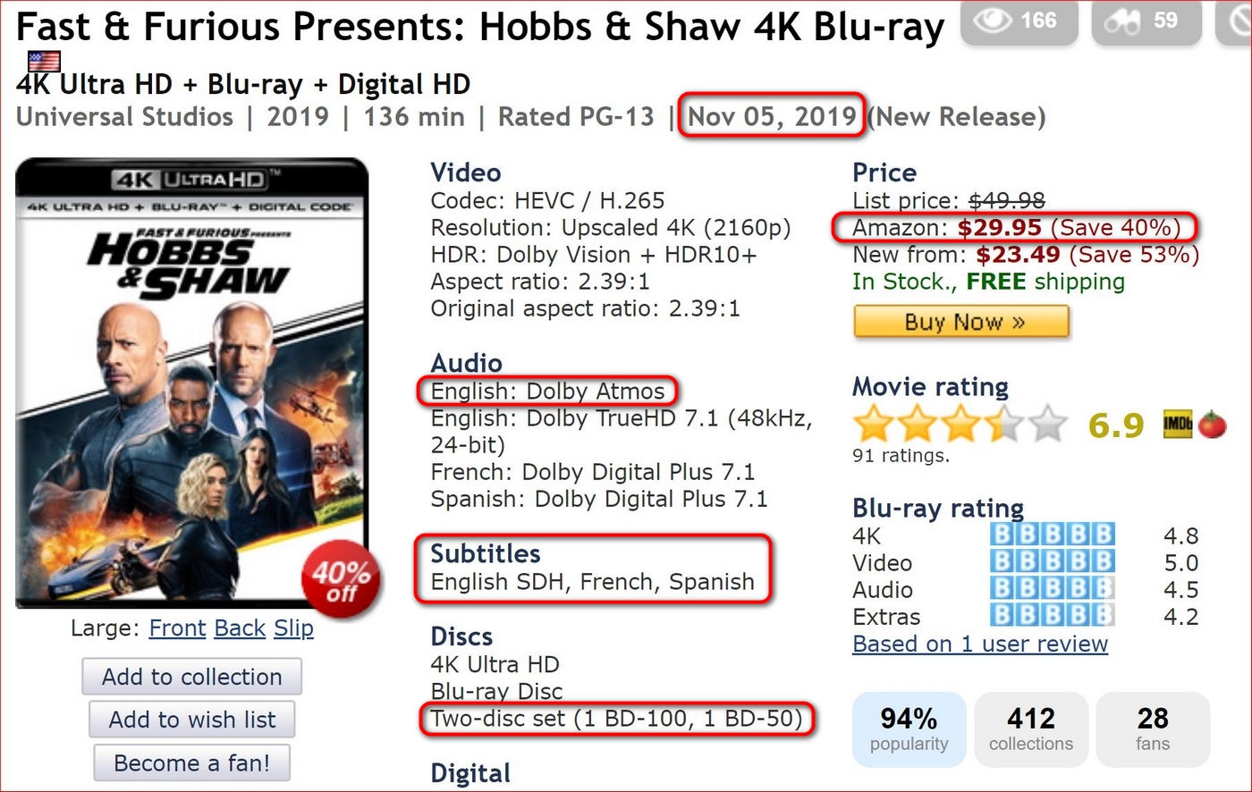Click the US flag region icon
Viewport: 1252px width, 792px height.
click(43, 60)
